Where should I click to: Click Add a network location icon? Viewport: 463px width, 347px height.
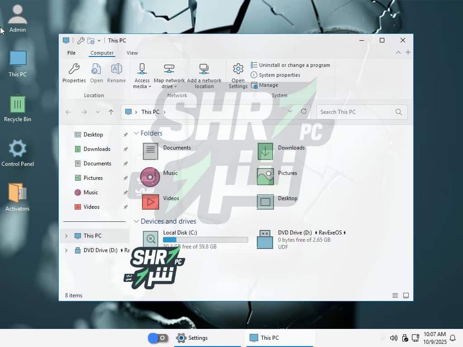(x=204, y=69)
